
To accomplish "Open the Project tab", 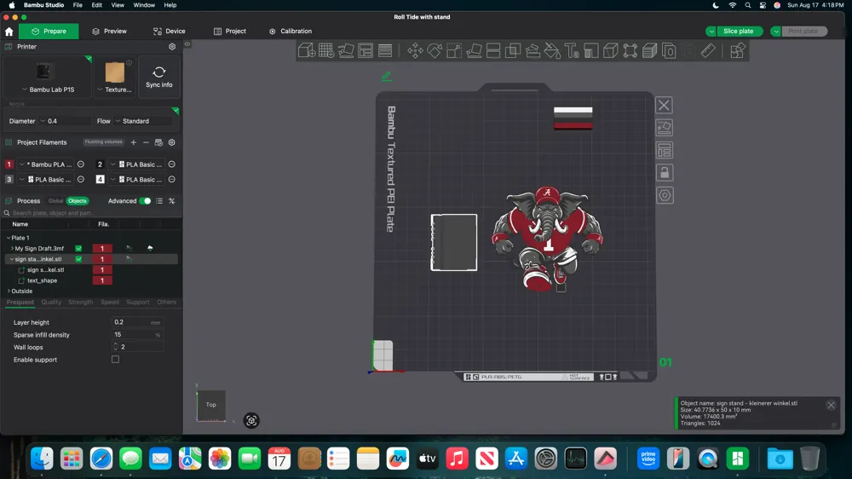I will pyautogui.click(x=230, y=32).
